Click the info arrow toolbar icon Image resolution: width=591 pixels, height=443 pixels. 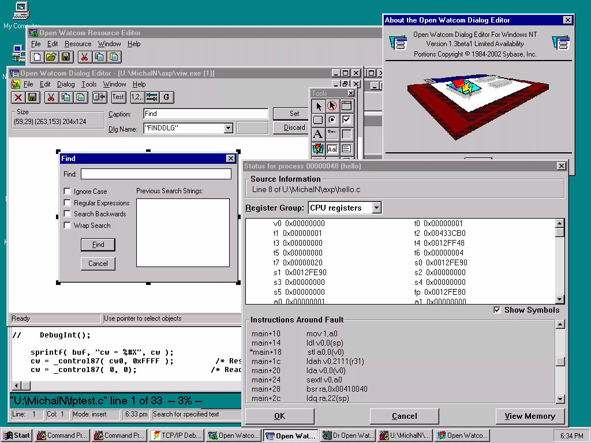pos(99,97)
